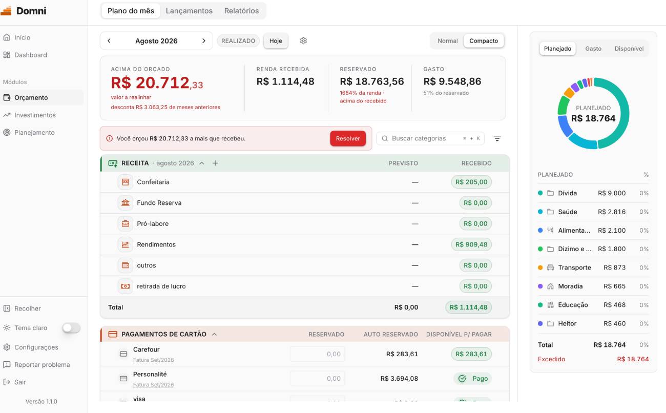Viewport: 666px width, 413px height.
Task: Click the Confeitaria store icon
Action: point(126,182)
